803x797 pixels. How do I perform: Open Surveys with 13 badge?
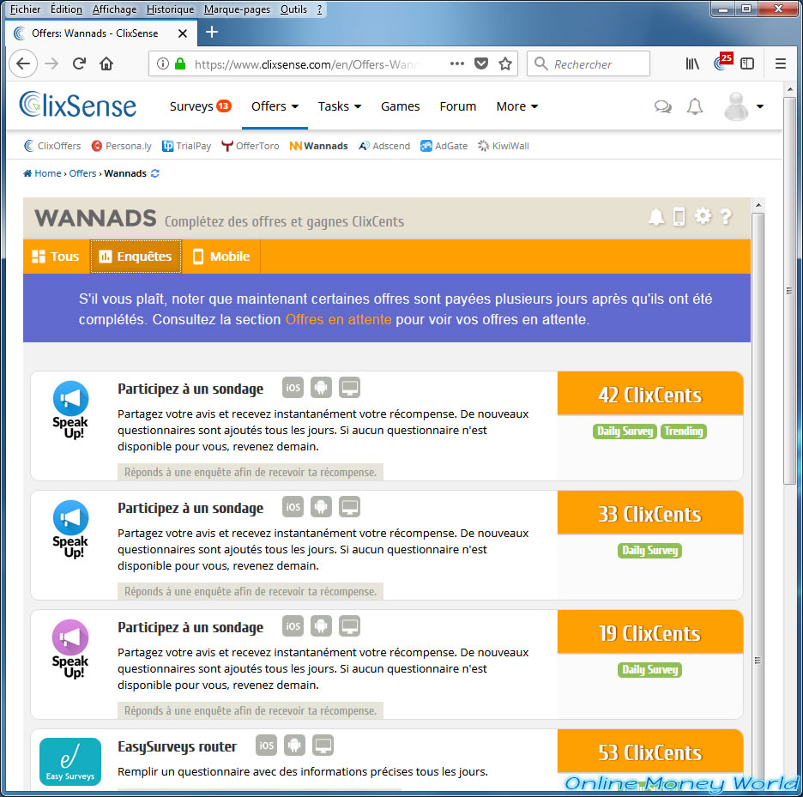200,106
